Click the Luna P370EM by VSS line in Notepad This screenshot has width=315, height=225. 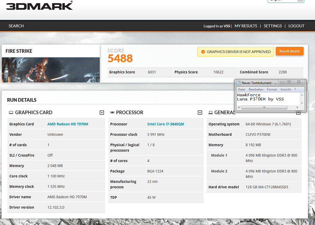pos(260,99)
